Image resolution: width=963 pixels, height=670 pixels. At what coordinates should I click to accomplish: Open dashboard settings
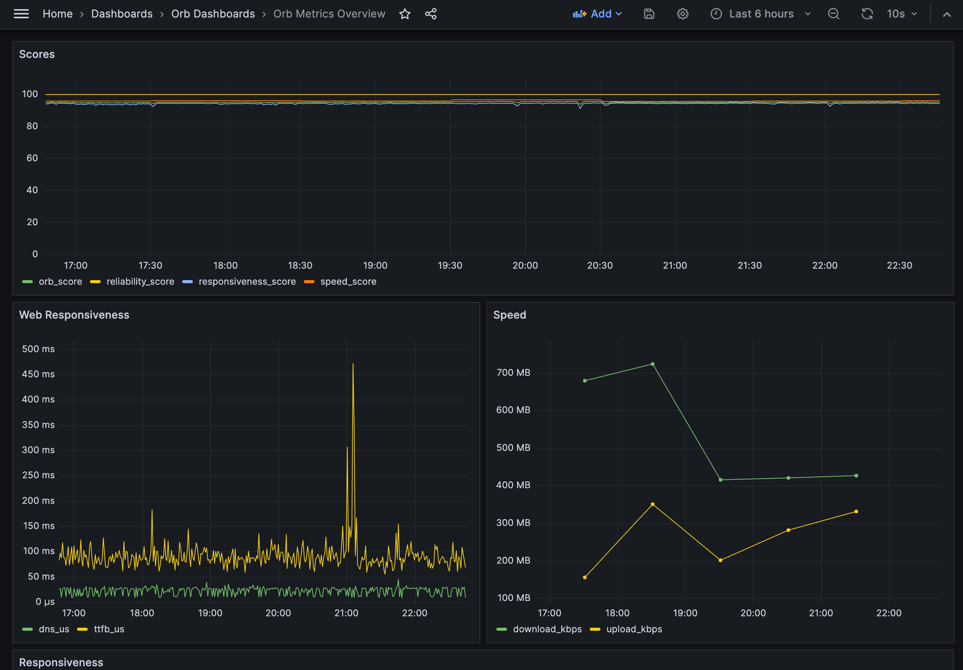click(x=682, y=14)
